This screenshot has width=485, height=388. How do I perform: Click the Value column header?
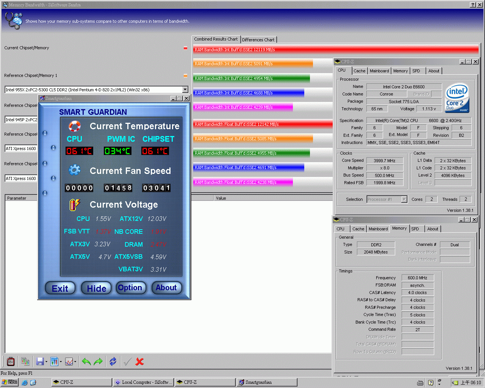click(273, 198)
